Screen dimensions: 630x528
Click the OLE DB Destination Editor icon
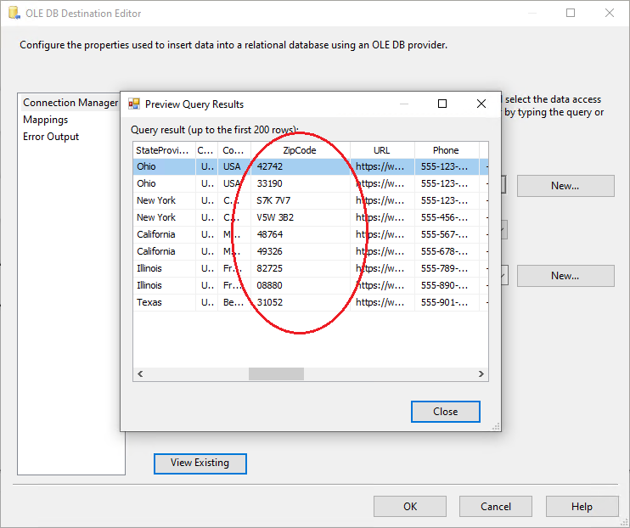(x=13, y=13)
